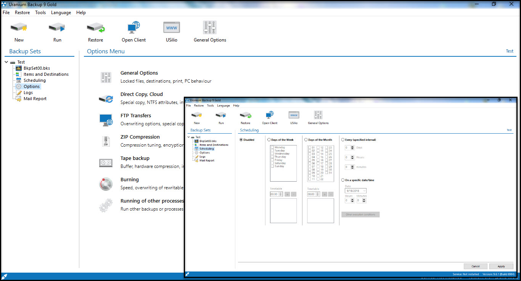521x281 pixels.
Task: Tick day 15 in Days of the Month
Action: tap(318, 157)
